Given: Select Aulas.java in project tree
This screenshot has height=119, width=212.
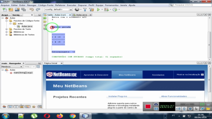Looking at the screenshot, I should click(27, 26).
